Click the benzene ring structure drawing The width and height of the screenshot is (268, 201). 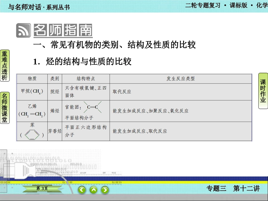pos(32,135)
